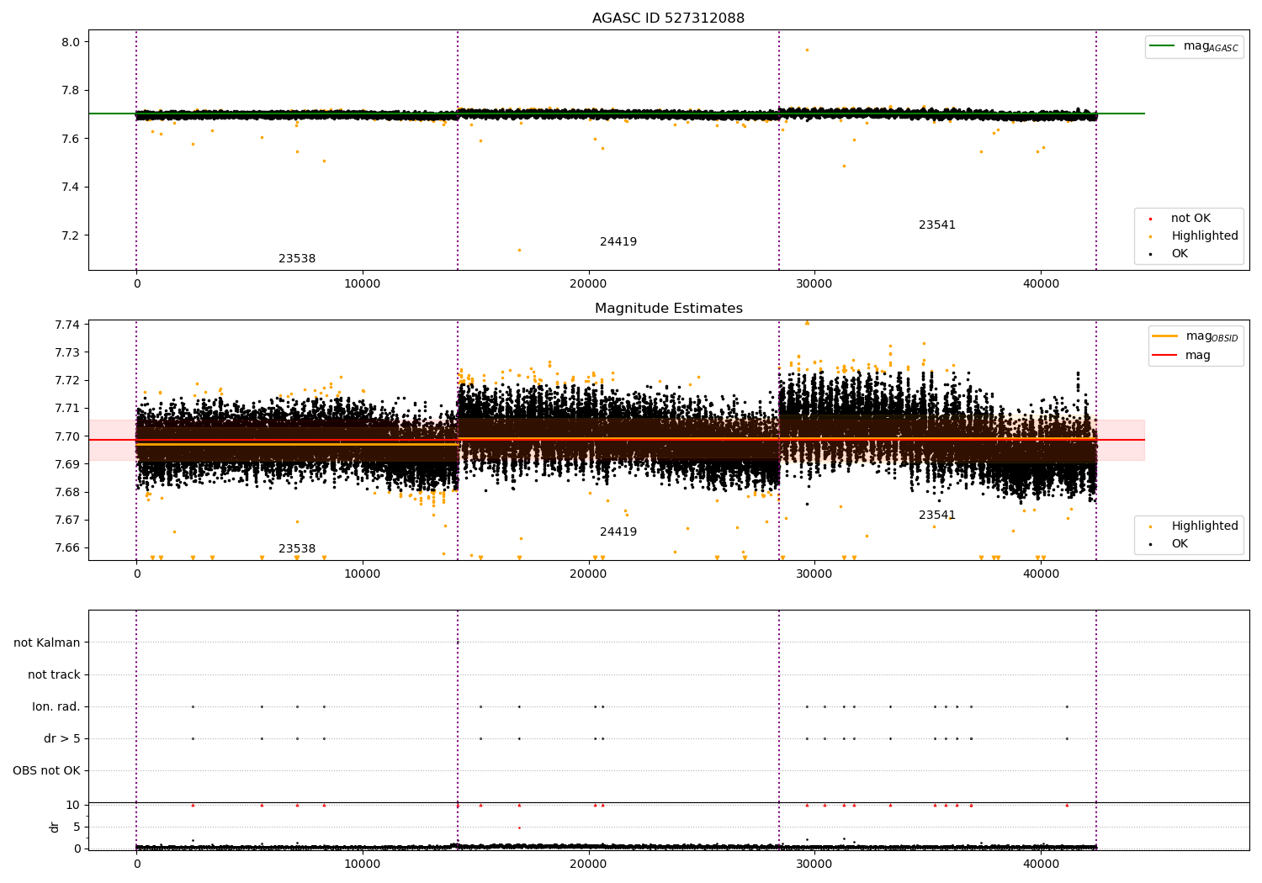Click the '10' tick on the dr axis
The height and width of the screenshot is (883, 1262).
[x=73, y=806]
